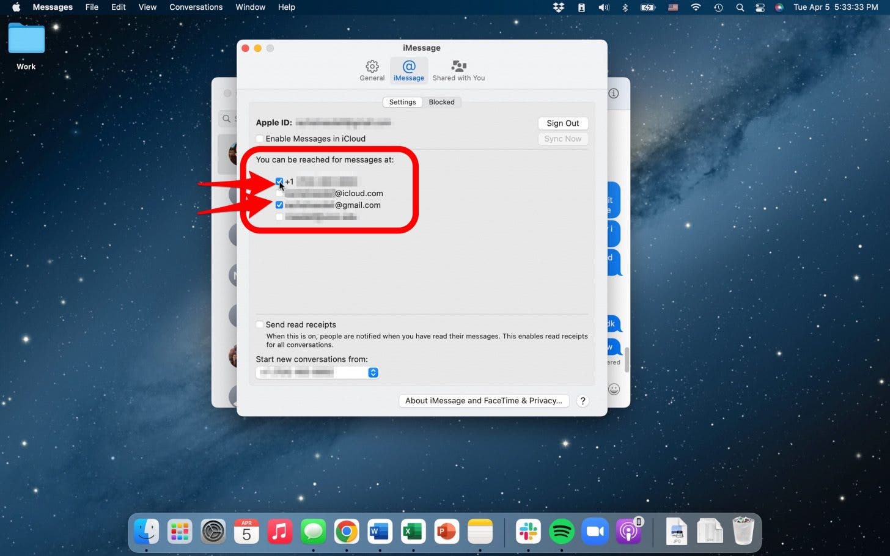
Task: Open Spotlight search from the menu bar
Action: (740, 7)
